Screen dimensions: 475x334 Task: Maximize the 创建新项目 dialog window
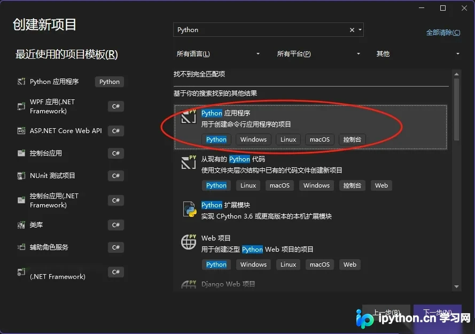443,8
